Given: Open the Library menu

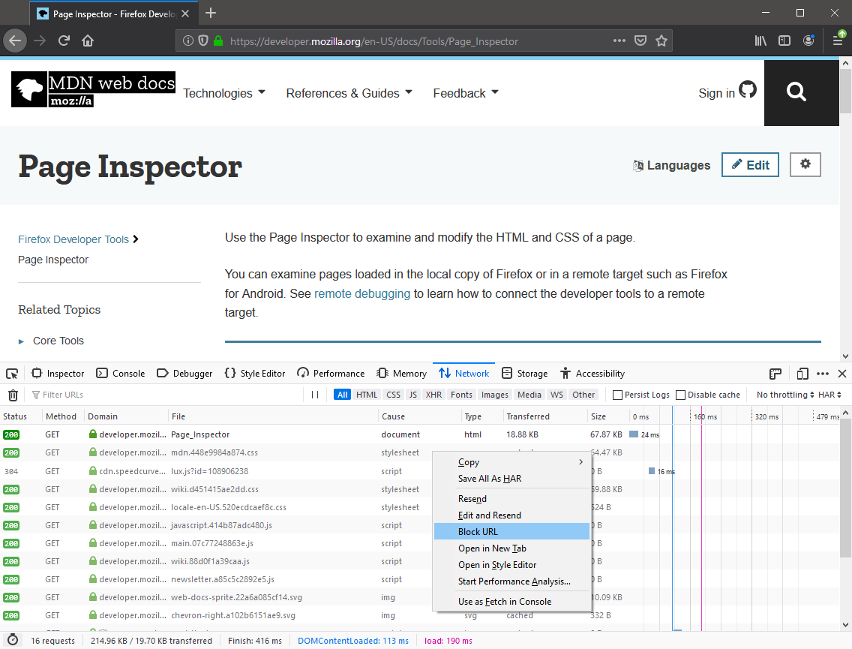Looking at the screenshot, I should pos(760,41).
